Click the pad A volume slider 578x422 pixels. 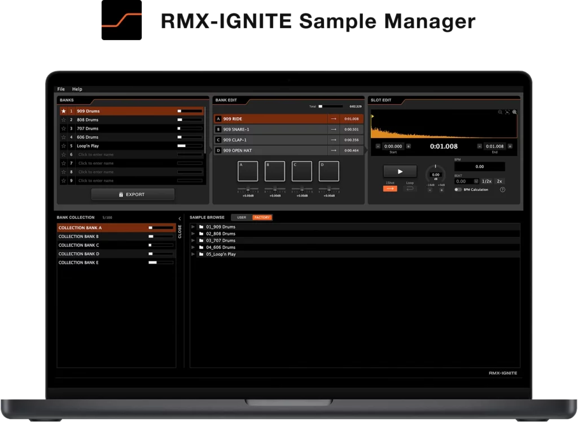pyautogui.click(x=248, y=189)
